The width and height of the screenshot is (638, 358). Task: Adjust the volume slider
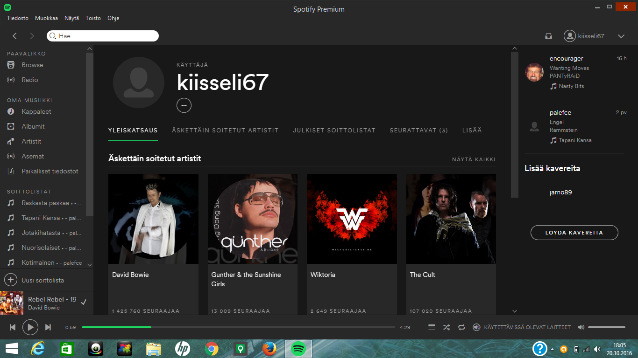tap(607, 327)
